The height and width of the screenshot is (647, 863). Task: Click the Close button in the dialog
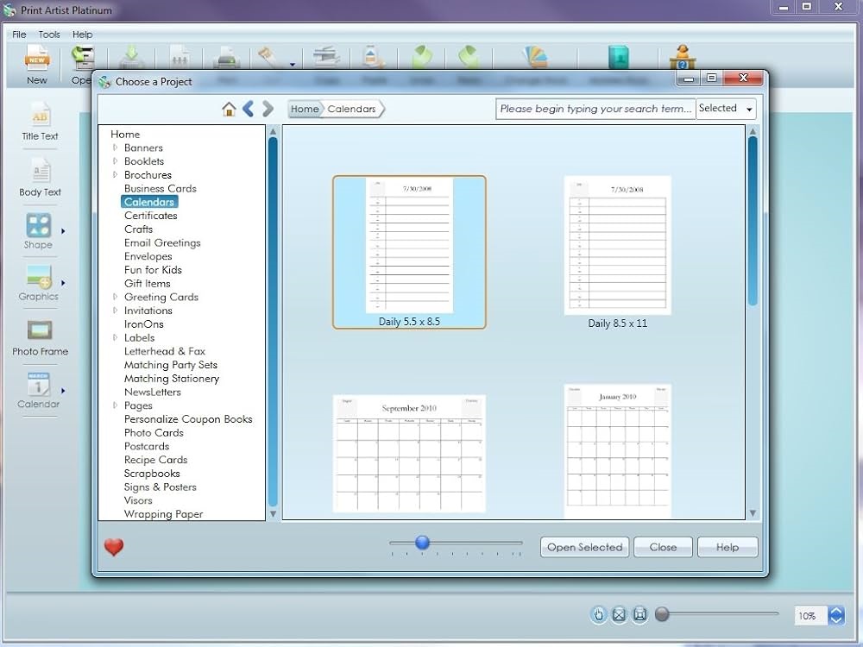pyautogui.click(x=663, y=548)
